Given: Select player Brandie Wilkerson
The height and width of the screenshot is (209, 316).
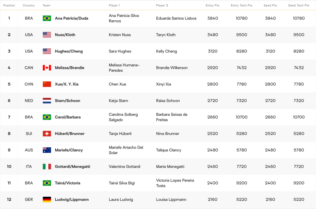Looking at the screenshot, I should pos(172,68).
